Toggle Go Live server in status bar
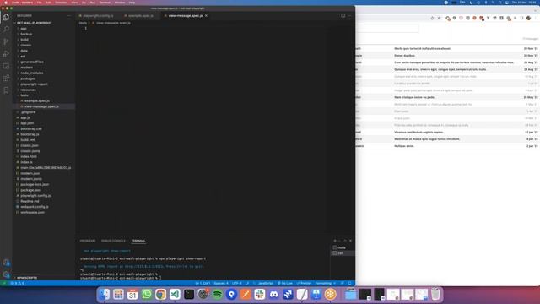 click(285, 284)
